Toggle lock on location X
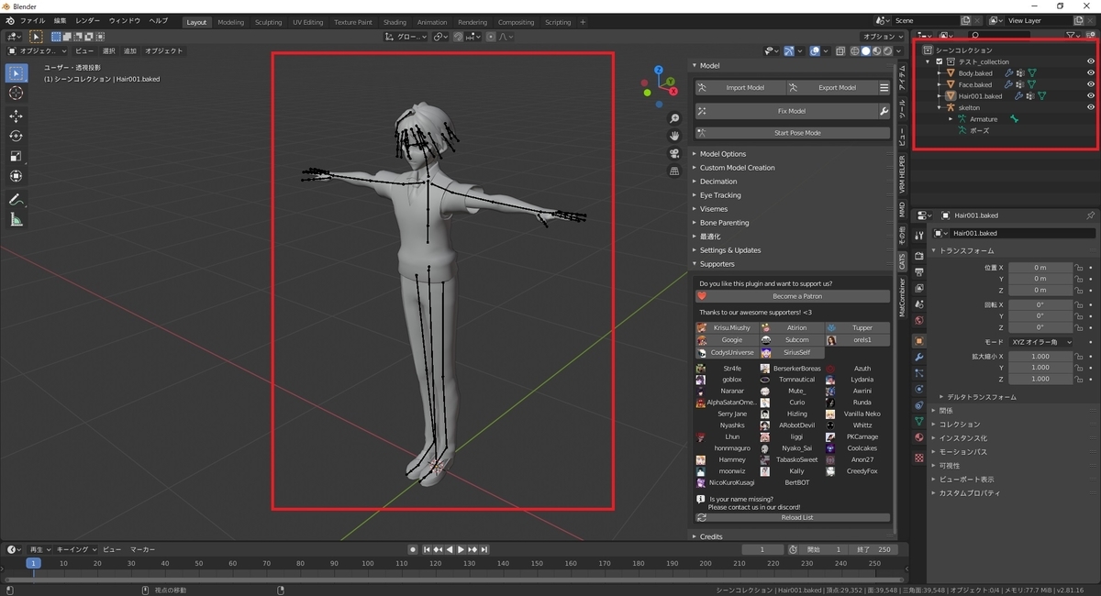 click(x=1079, y=268)
